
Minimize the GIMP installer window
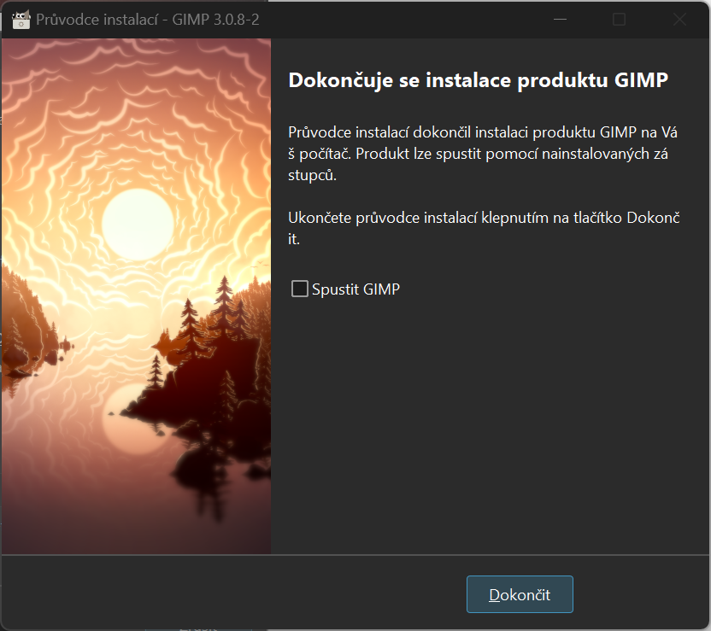(x=561, y=20)
